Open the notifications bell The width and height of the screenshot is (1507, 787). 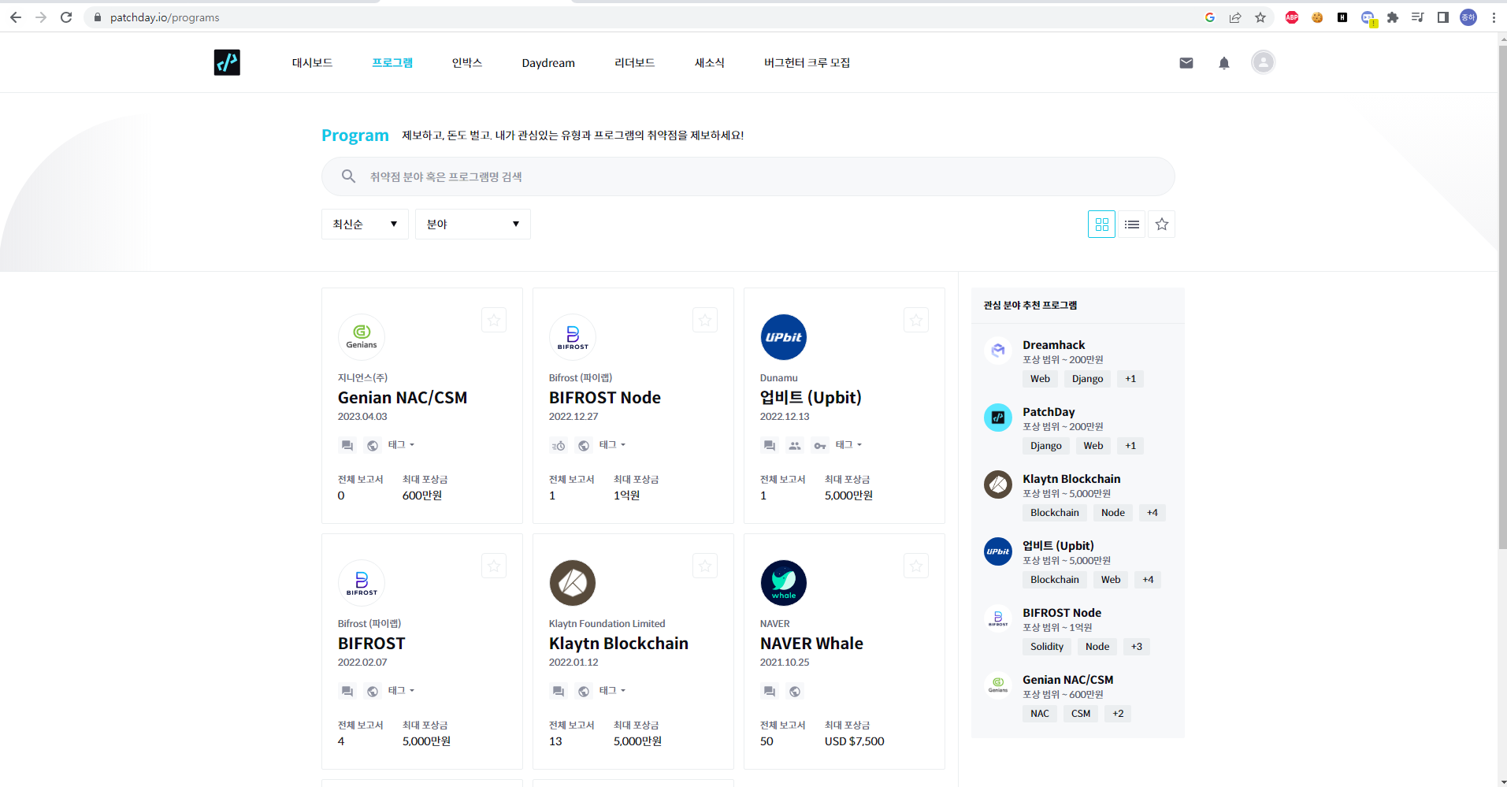[x=1224, y=63]
